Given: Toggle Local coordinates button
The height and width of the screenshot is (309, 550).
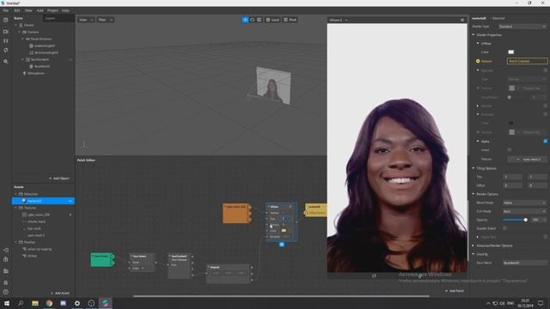Looking at the screenshot, I should tap(272, 20).
